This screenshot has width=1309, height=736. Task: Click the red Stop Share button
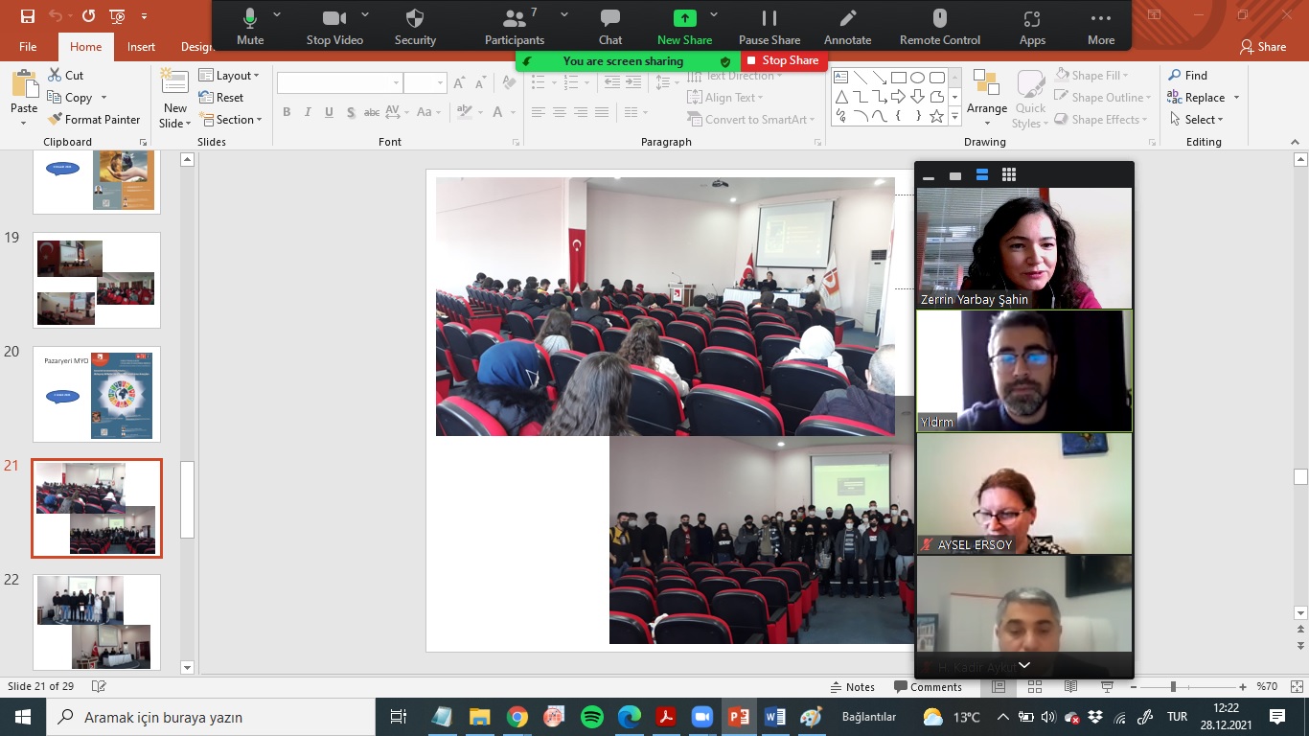tap(783, 60)
